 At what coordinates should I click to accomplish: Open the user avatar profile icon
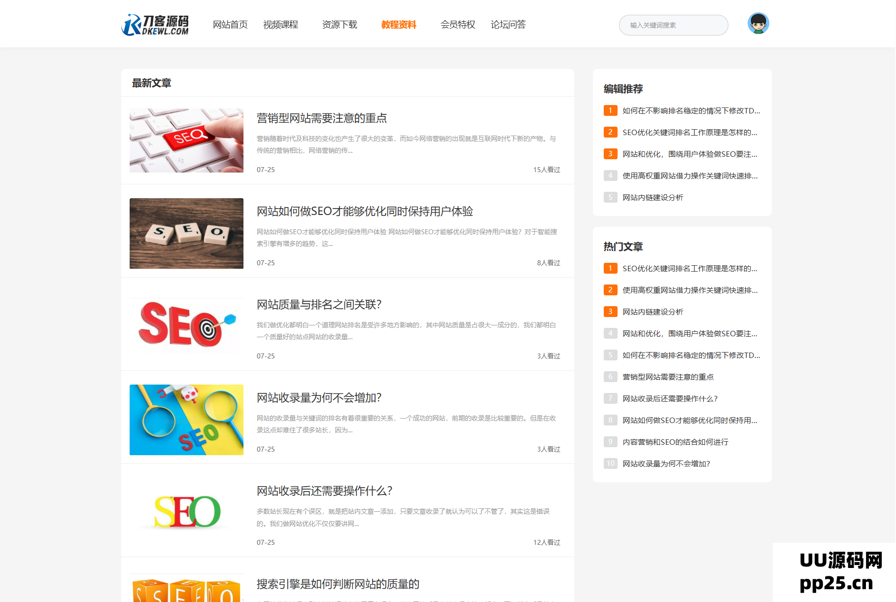[x=758, y=24]
